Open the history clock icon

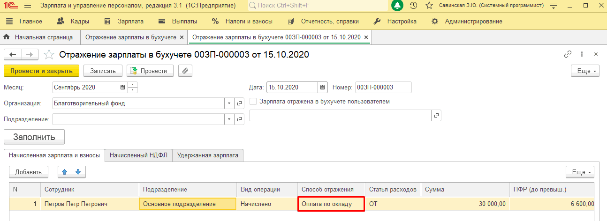[413, 5]
